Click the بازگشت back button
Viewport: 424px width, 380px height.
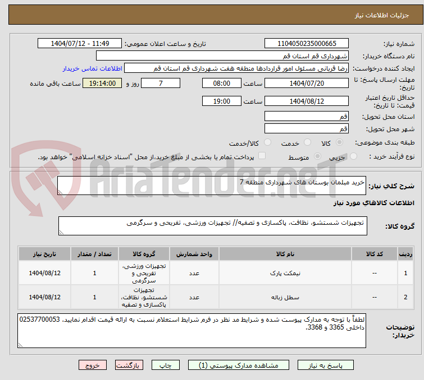coord(129,365)
